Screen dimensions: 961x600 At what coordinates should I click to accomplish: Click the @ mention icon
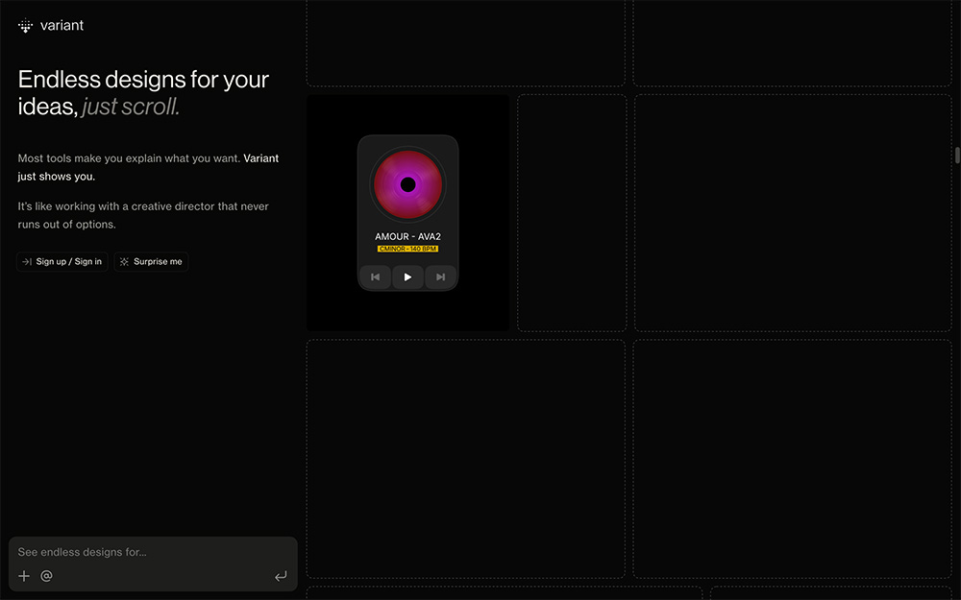click(46, 575)
